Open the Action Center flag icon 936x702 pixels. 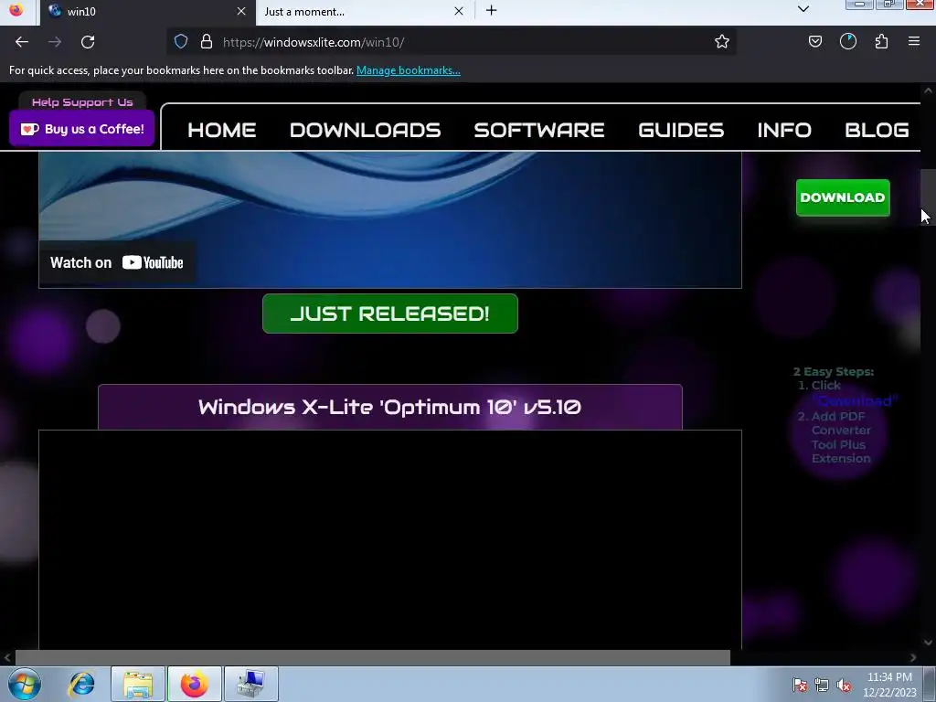800,684
